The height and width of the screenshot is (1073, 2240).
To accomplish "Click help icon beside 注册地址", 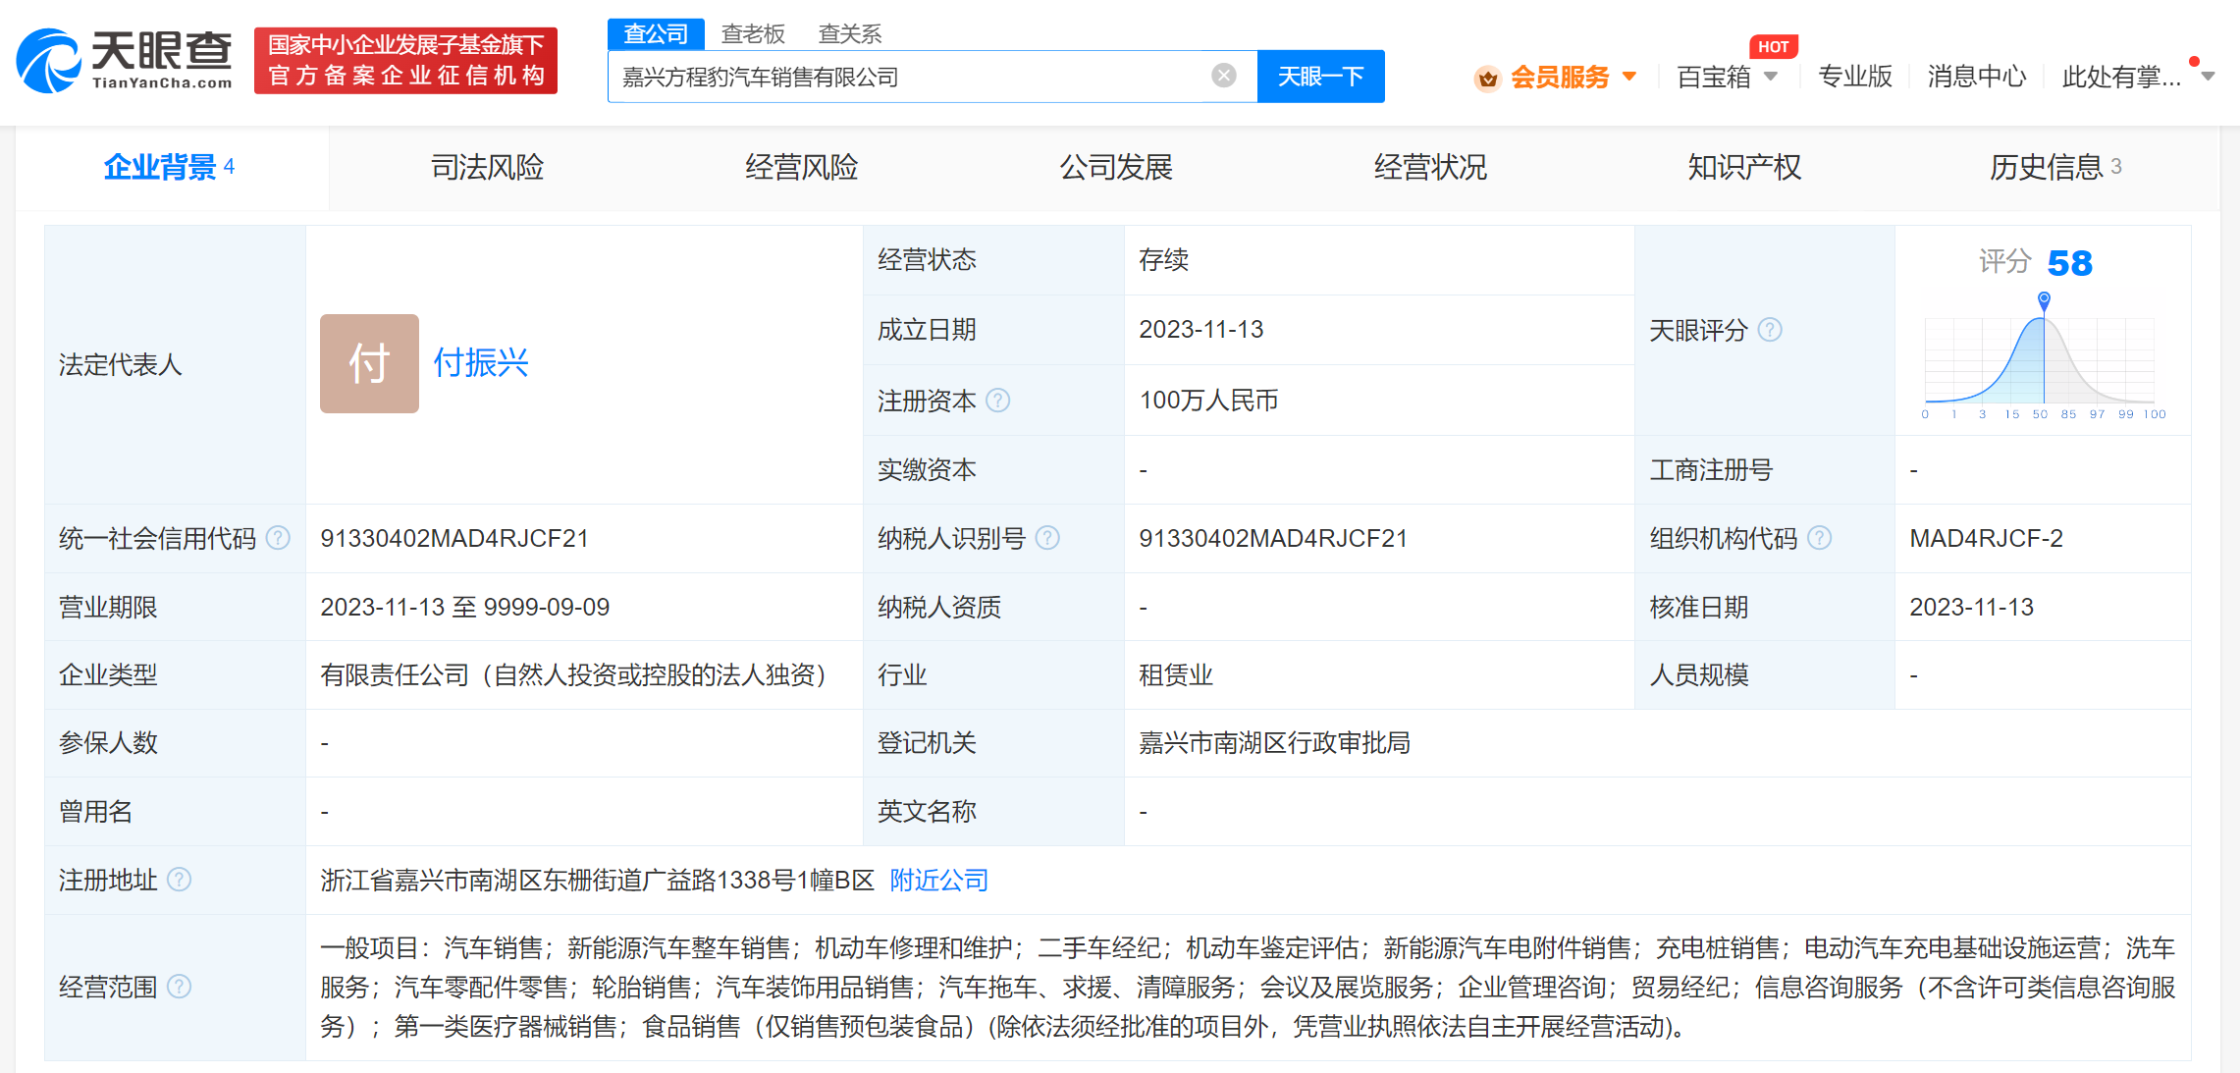I will coord(179,880).
